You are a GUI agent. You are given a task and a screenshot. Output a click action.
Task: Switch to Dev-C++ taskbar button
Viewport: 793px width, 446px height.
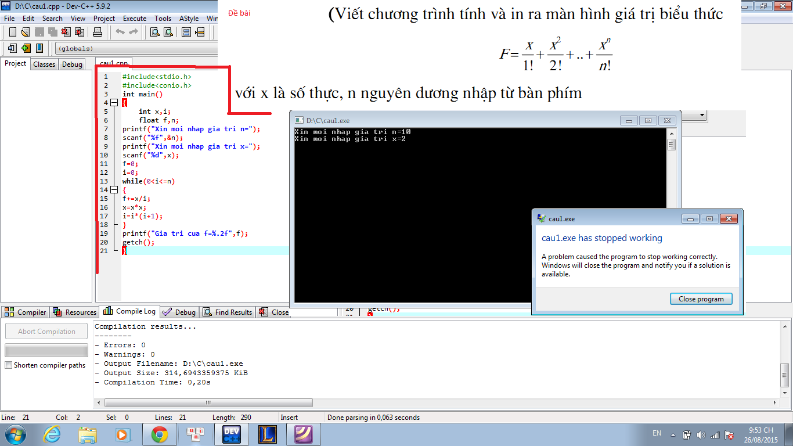(232, 434)
